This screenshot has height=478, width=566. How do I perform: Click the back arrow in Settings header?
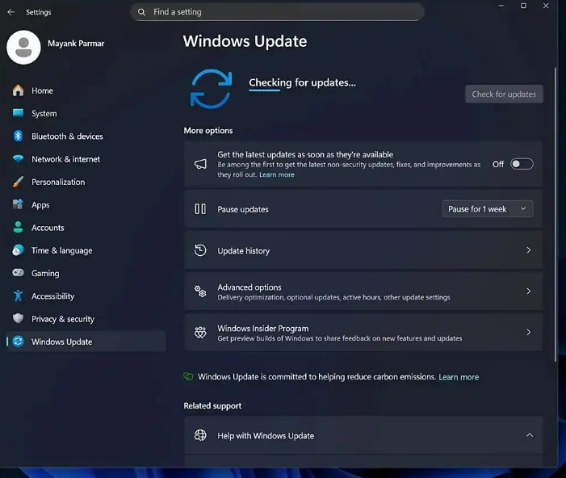point(10,12)
